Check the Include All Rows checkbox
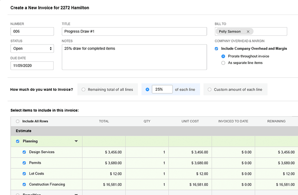Image resolution: width=298 pixels, height=195 pixels. tap(18, 121)
